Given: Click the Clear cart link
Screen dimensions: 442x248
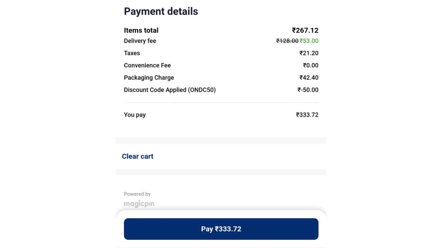Looking at the screenshot, I should [137, 156].
